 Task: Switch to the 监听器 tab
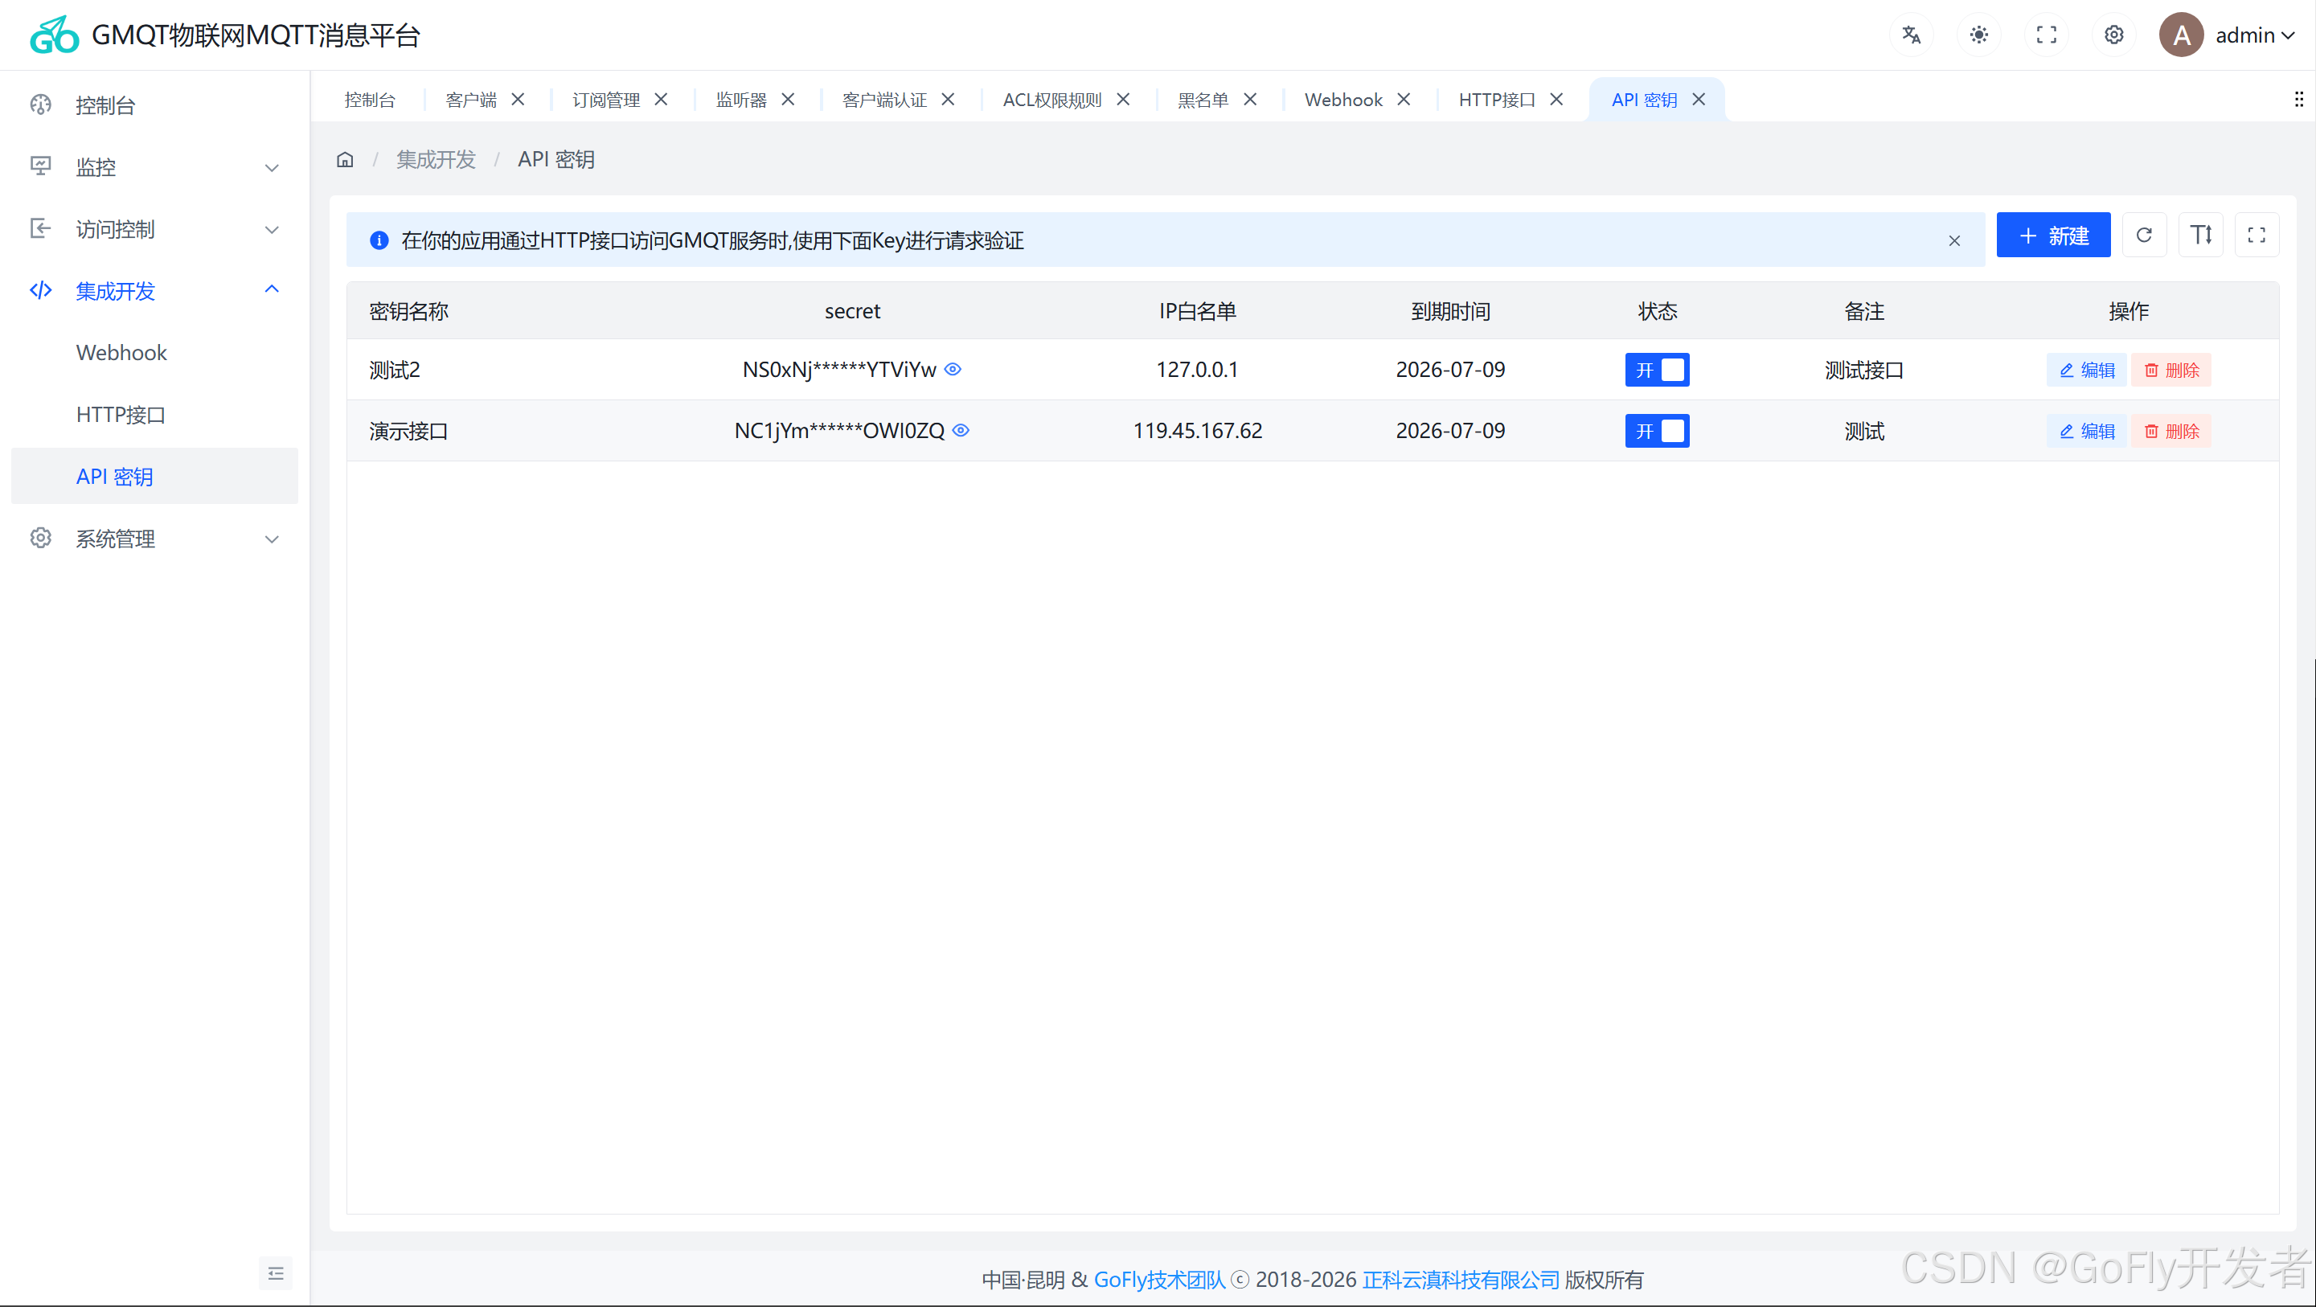pyautogui.click(x=742, y=100)
